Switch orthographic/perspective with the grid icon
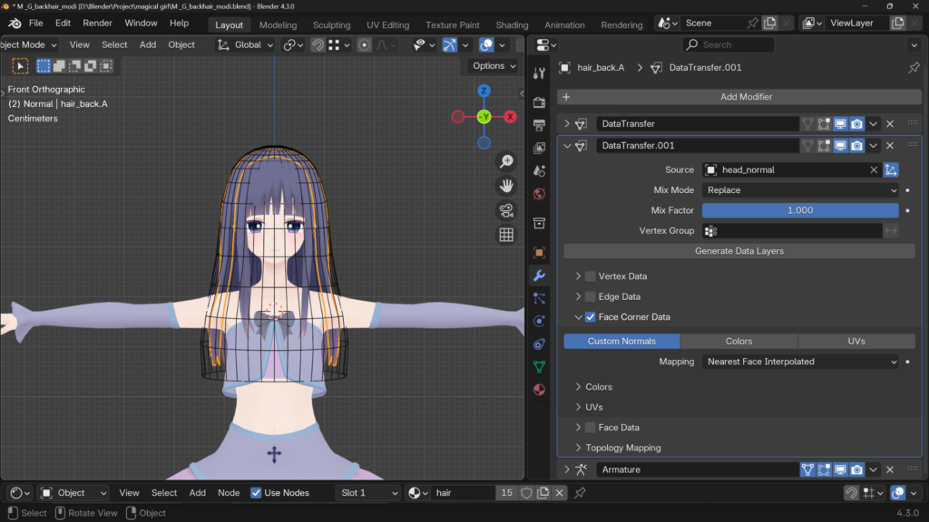929x522 pixels. click(x=506, y=235)
